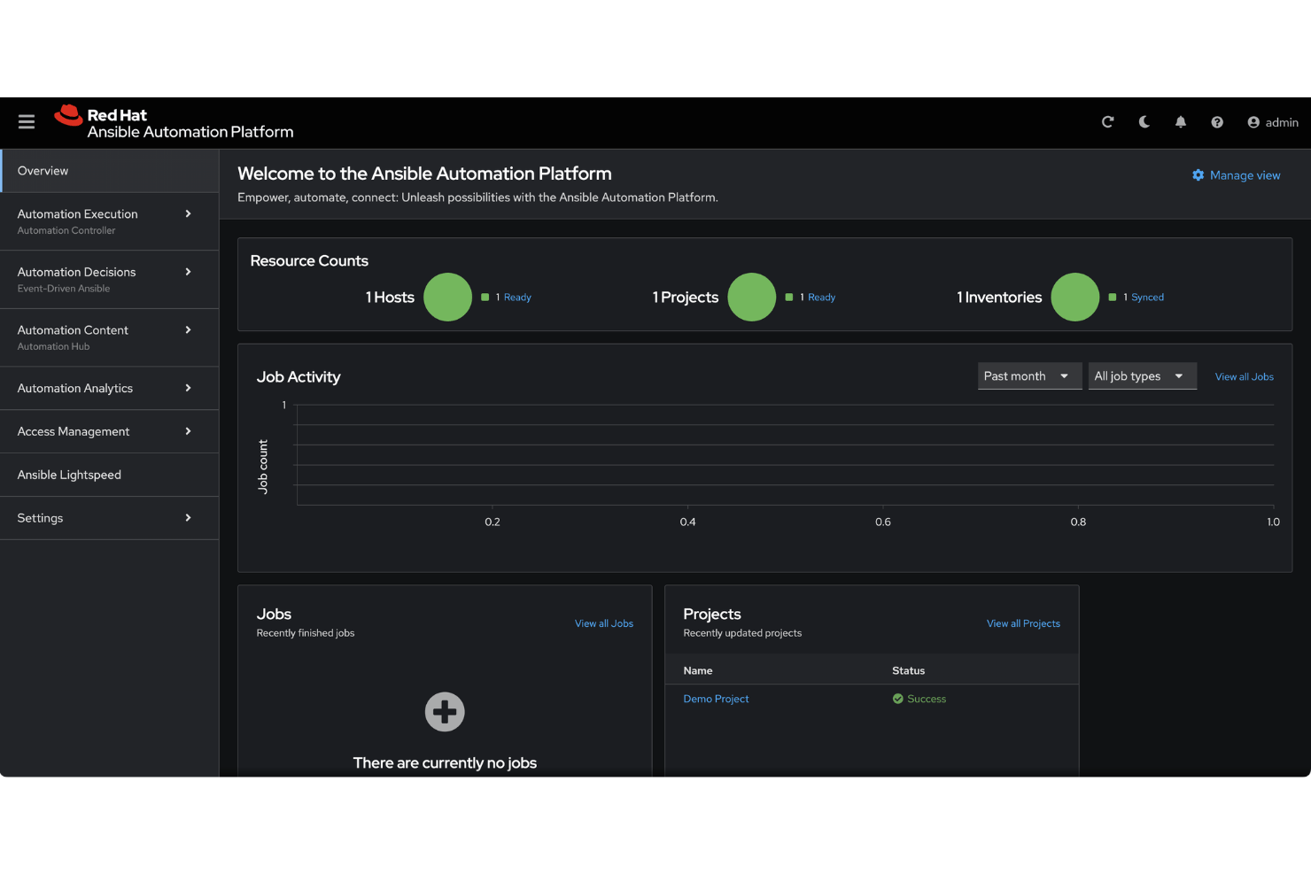Image resolution: width=1311 pixels, height=874 pixels.
Task: Click the Name column header
Action: (698, 670)
